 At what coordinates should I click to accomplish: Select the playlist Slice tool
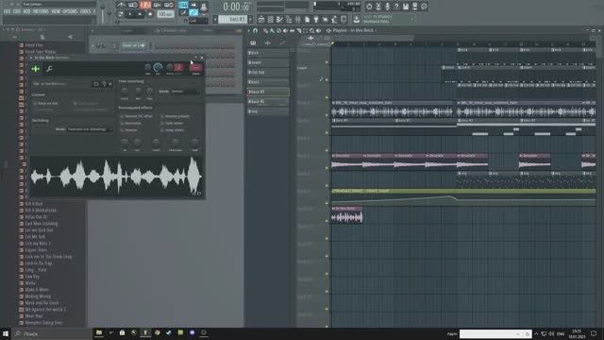point(298,30)
